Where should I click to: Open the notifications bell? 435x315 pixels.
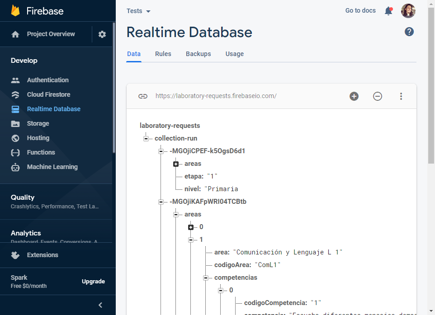(x=389, y=11)
